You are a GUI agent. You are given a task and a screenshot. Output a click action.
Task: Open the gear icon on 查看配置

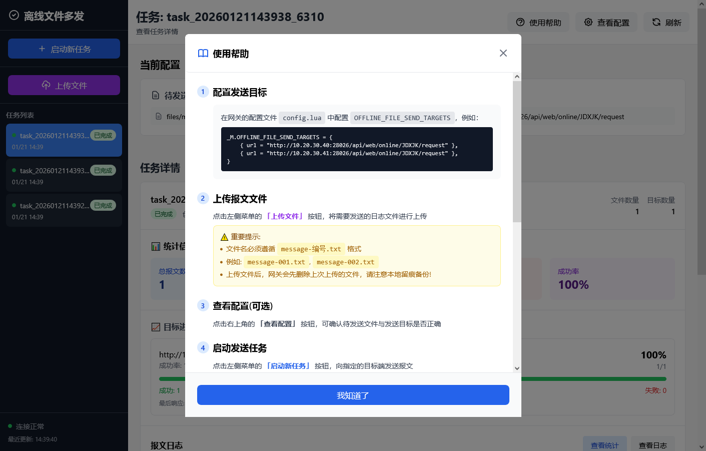point(587,22)
